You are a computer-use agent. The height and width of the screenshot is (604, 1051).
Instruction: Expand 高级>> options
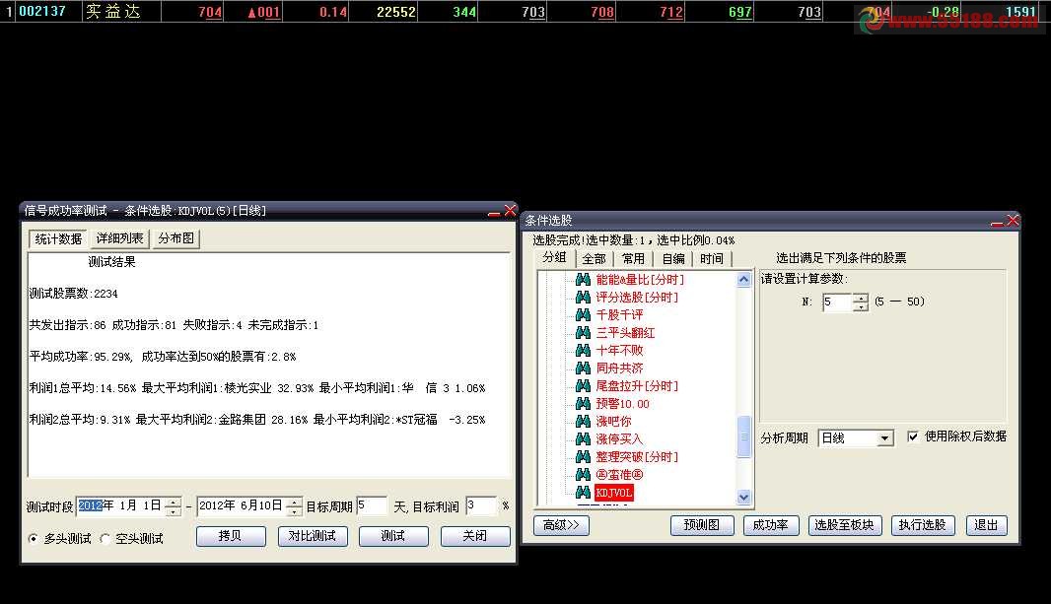point(561,525)
